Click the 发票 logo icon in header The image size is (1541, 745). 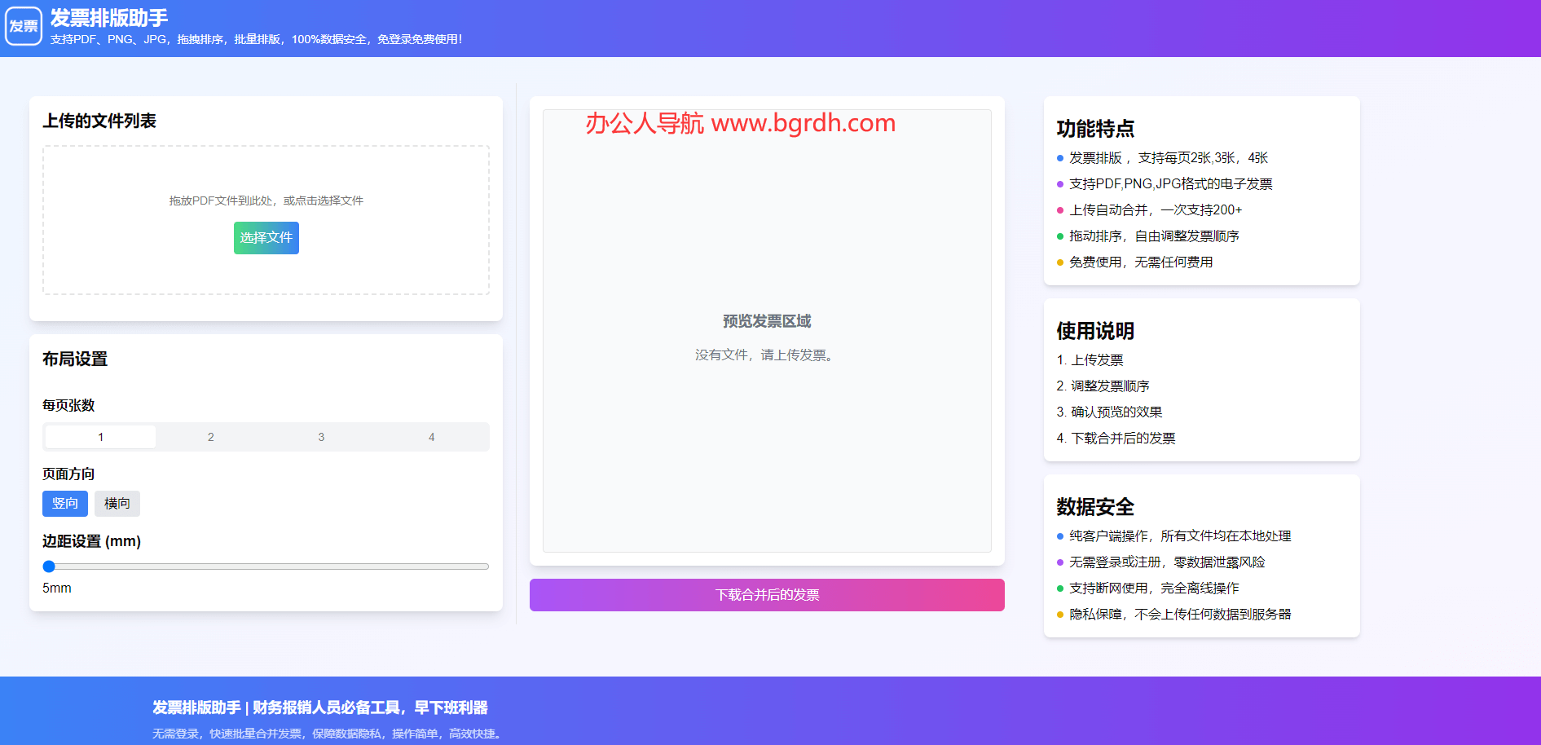tap(24, 26)
